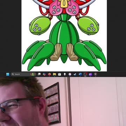
Task: Open Outlook from the taskbar
Action: (x=80, y=74)
